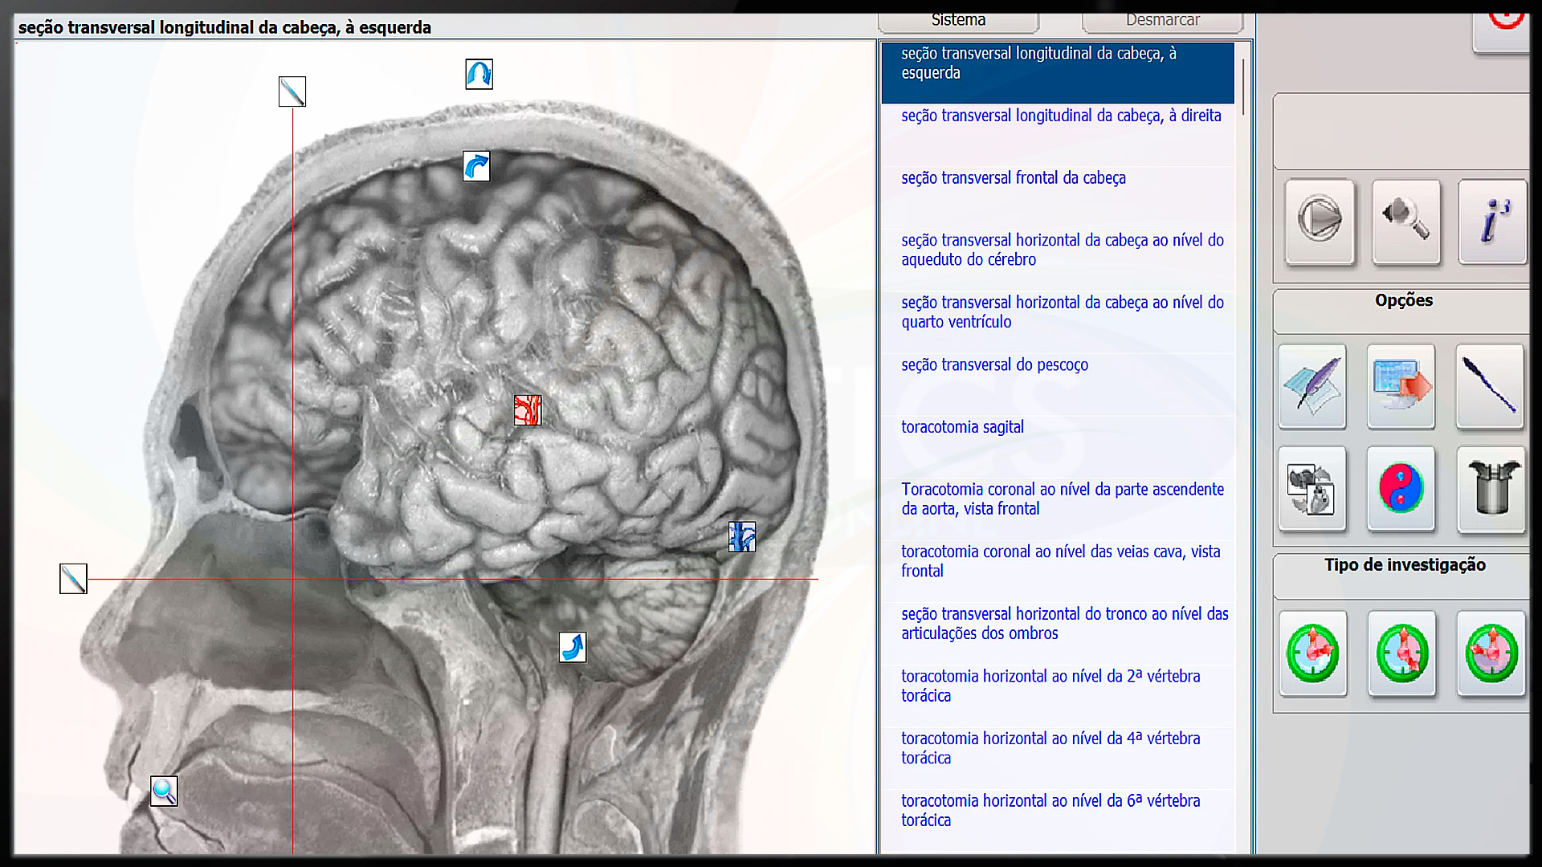This screenshot has height=867, width=1542.
Task: Select trunk section at 'articulações dos ombros'
Action: 1058,632
